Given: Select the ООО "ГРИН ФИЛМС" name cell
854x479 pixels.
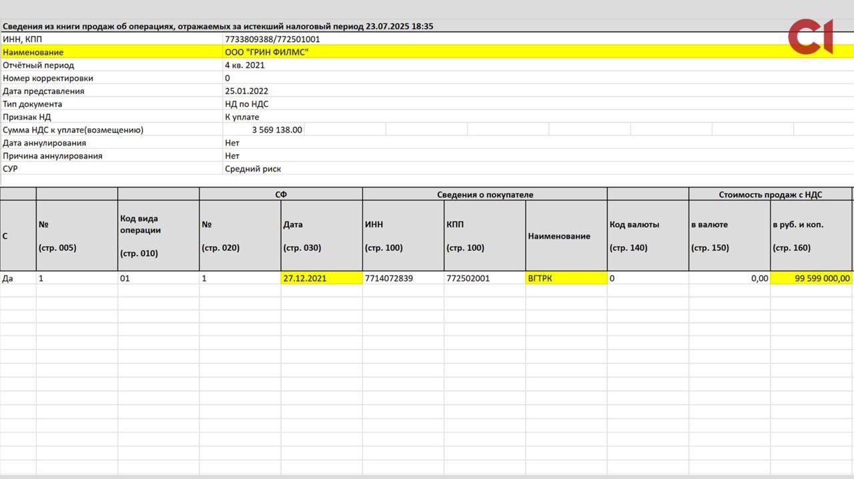Looking at the screenshot, I should pyautogui.click(x=267, y=52).
